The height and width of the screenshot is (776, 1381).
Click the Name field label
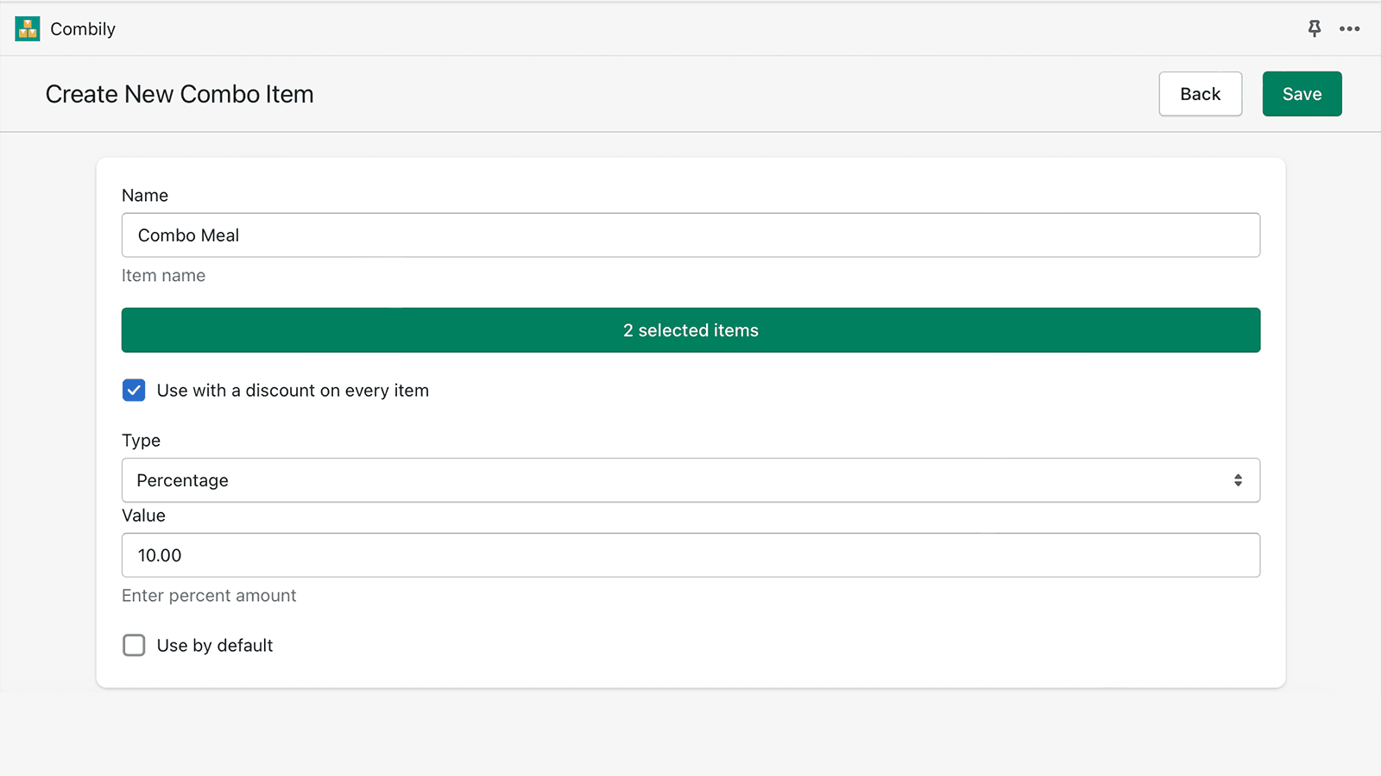click(145, 196)
